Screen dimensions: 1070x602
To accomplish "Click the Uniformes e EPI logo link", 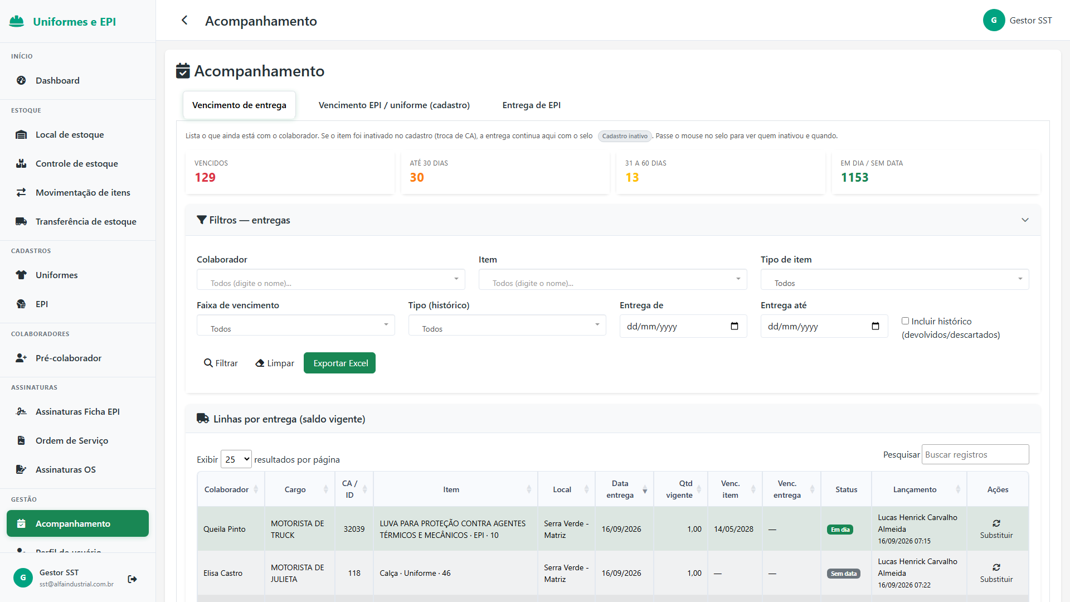I will tap(62, 21).
